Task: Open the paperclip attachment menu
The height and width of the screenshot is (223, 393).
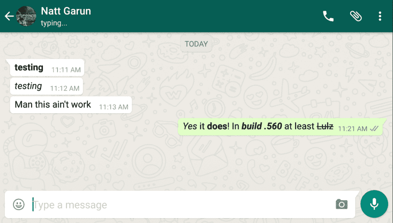Action: (x=356, y=16)
